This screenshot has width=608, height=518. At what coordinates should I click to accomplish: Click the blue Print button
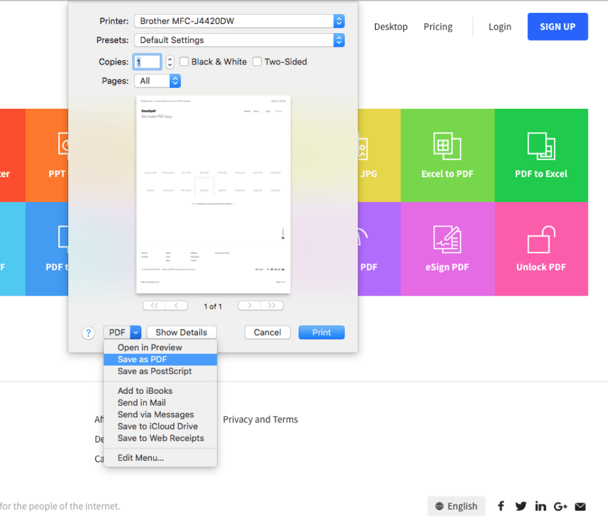[322, 332]
